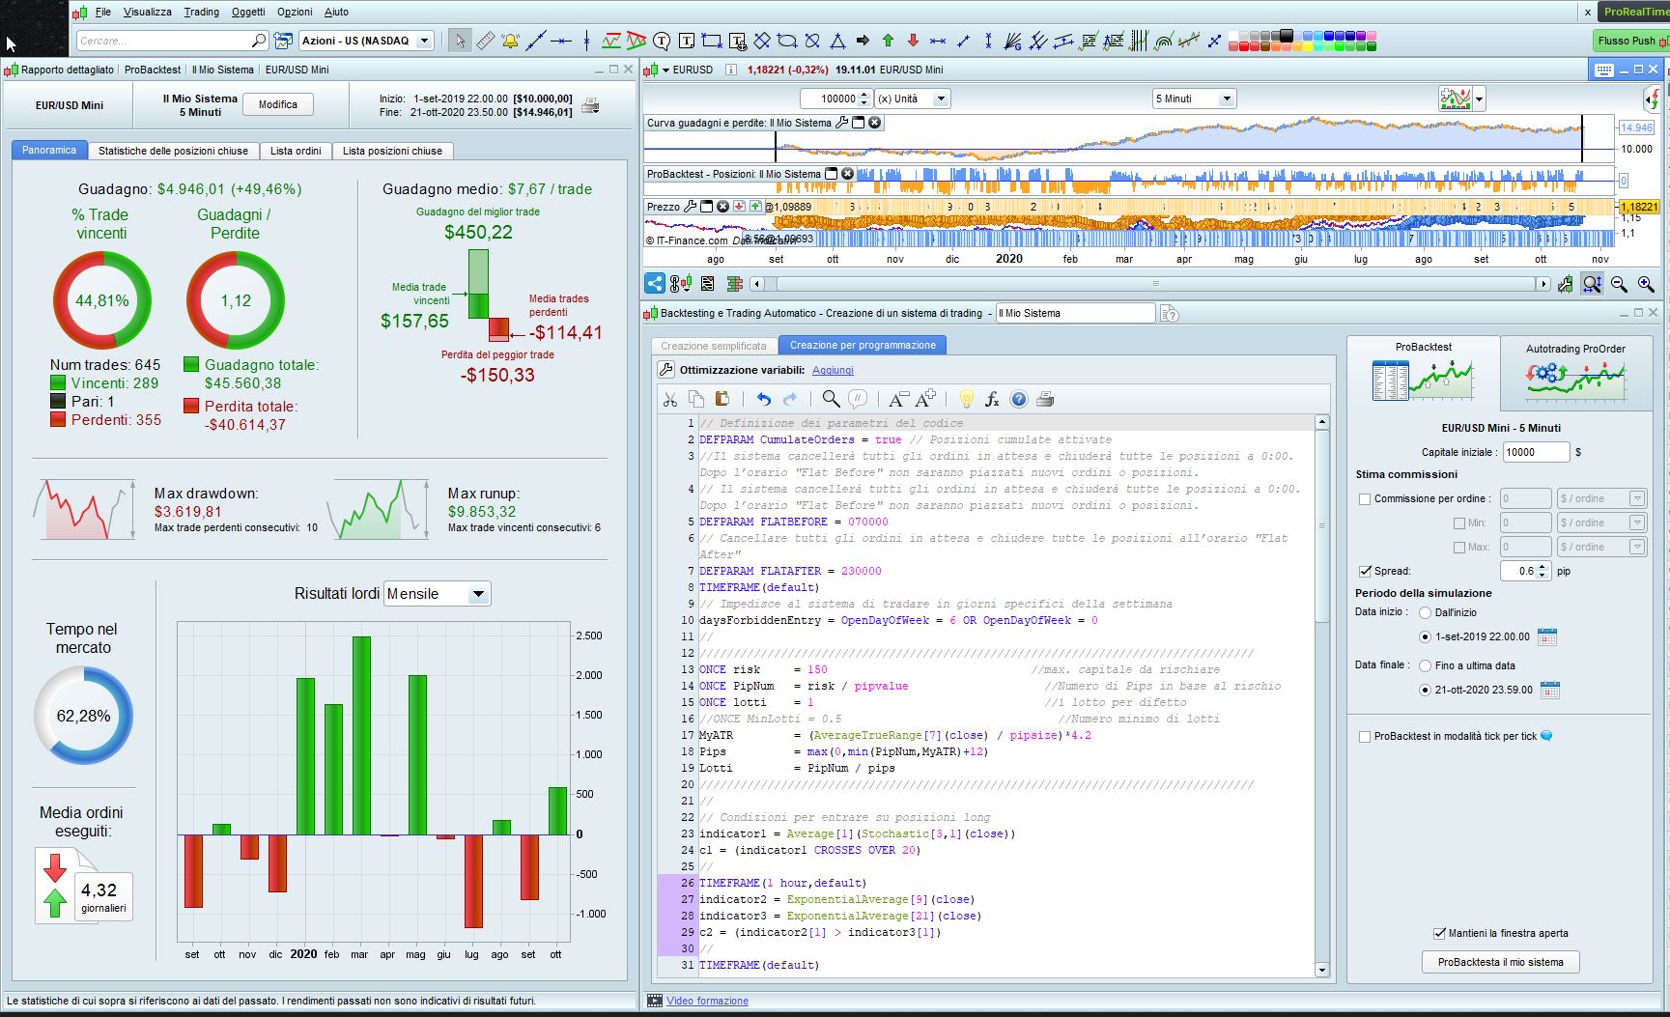1670x1017 pixels.
Task: Click the alarm bell alert icon
Action: [x=510, y=41]
